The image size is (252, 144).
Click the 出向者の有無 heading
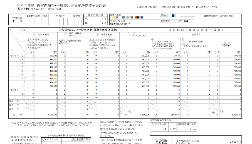(95, 15)
